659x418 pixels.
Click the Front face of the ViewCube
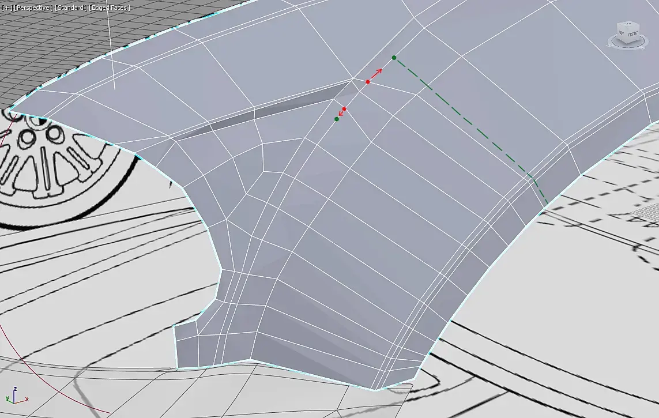pos(632,35)
